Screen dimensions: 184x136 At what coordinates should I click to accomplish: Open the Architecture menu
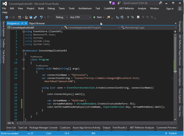point(85,8)
